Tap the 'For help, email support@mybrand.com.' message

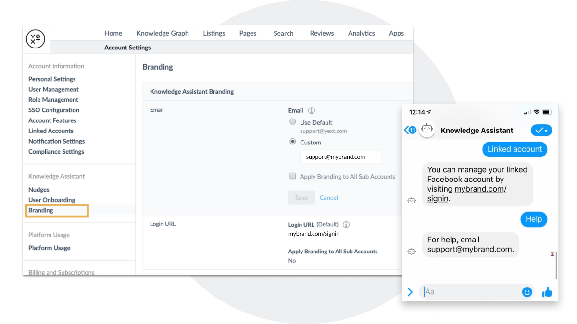(x=471, y=245)
